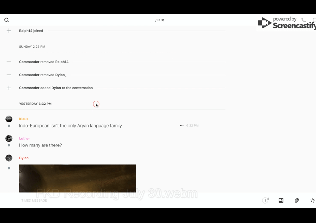Click the Luther sender name
Viewport: 316px width, 223px height.
pyautogui.click(x=25, y=139)
